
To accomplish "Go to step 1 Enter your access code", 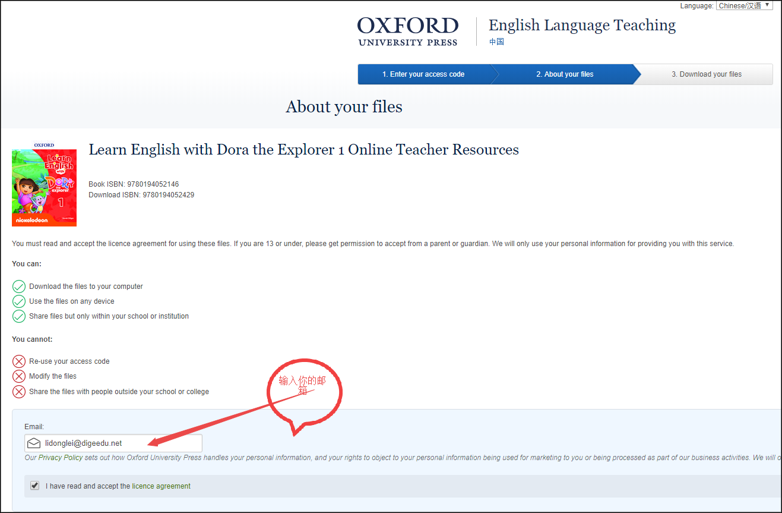I will pyautogui.click(x=423, y=74).
